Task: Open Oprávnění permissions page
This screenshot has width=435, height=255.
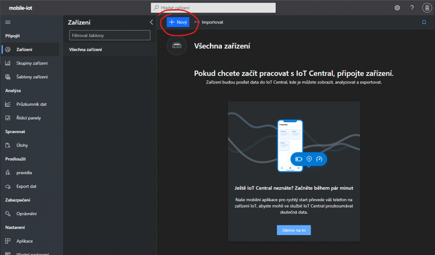Action: point(26,213)
